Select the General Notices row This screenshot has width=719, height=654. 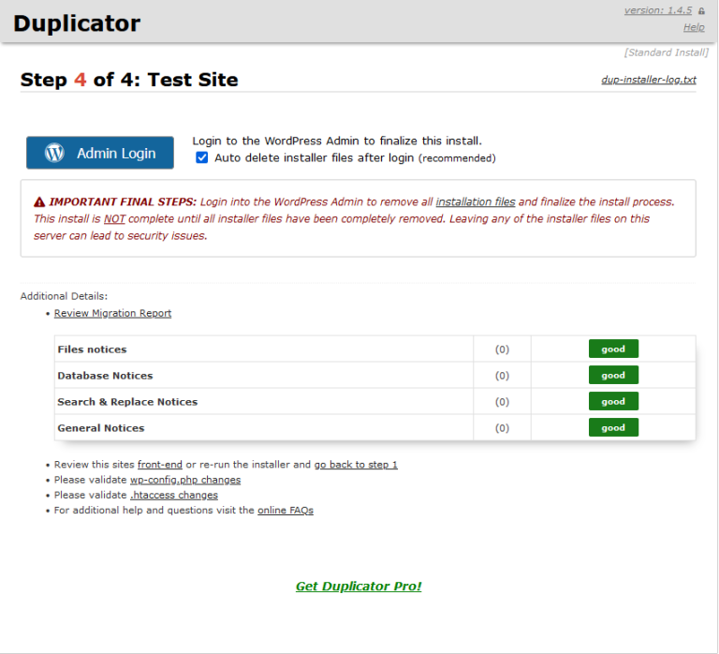point(101,428)
